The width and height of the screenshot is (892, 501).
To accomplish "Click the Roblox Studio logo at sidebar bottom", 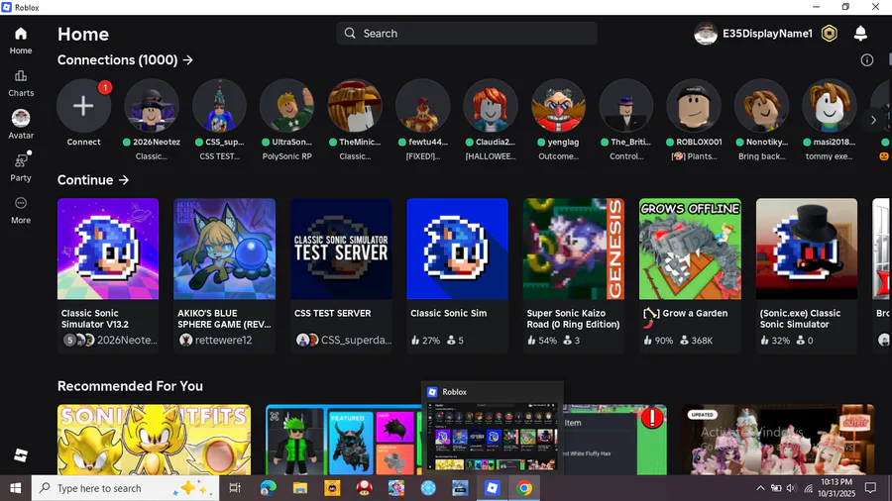I will (x=21, y=455).
